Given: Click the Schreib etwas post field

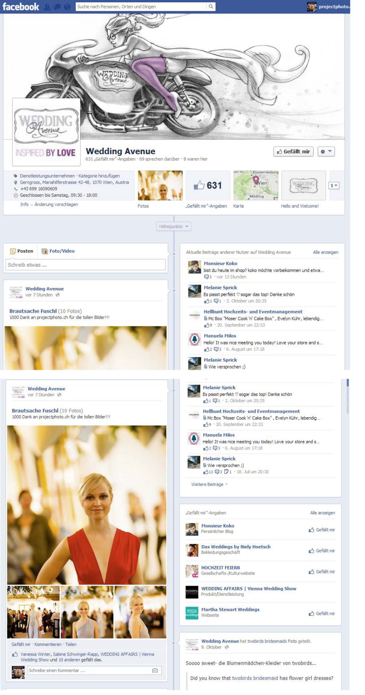Looking at the screenshot, I should point(85,265).
